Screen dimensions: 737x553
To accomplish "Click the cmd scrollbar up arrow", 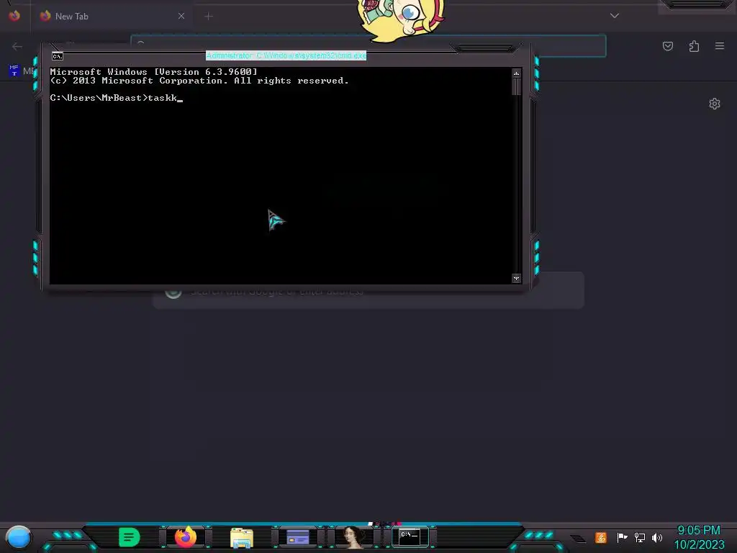I will pos(517,73).
